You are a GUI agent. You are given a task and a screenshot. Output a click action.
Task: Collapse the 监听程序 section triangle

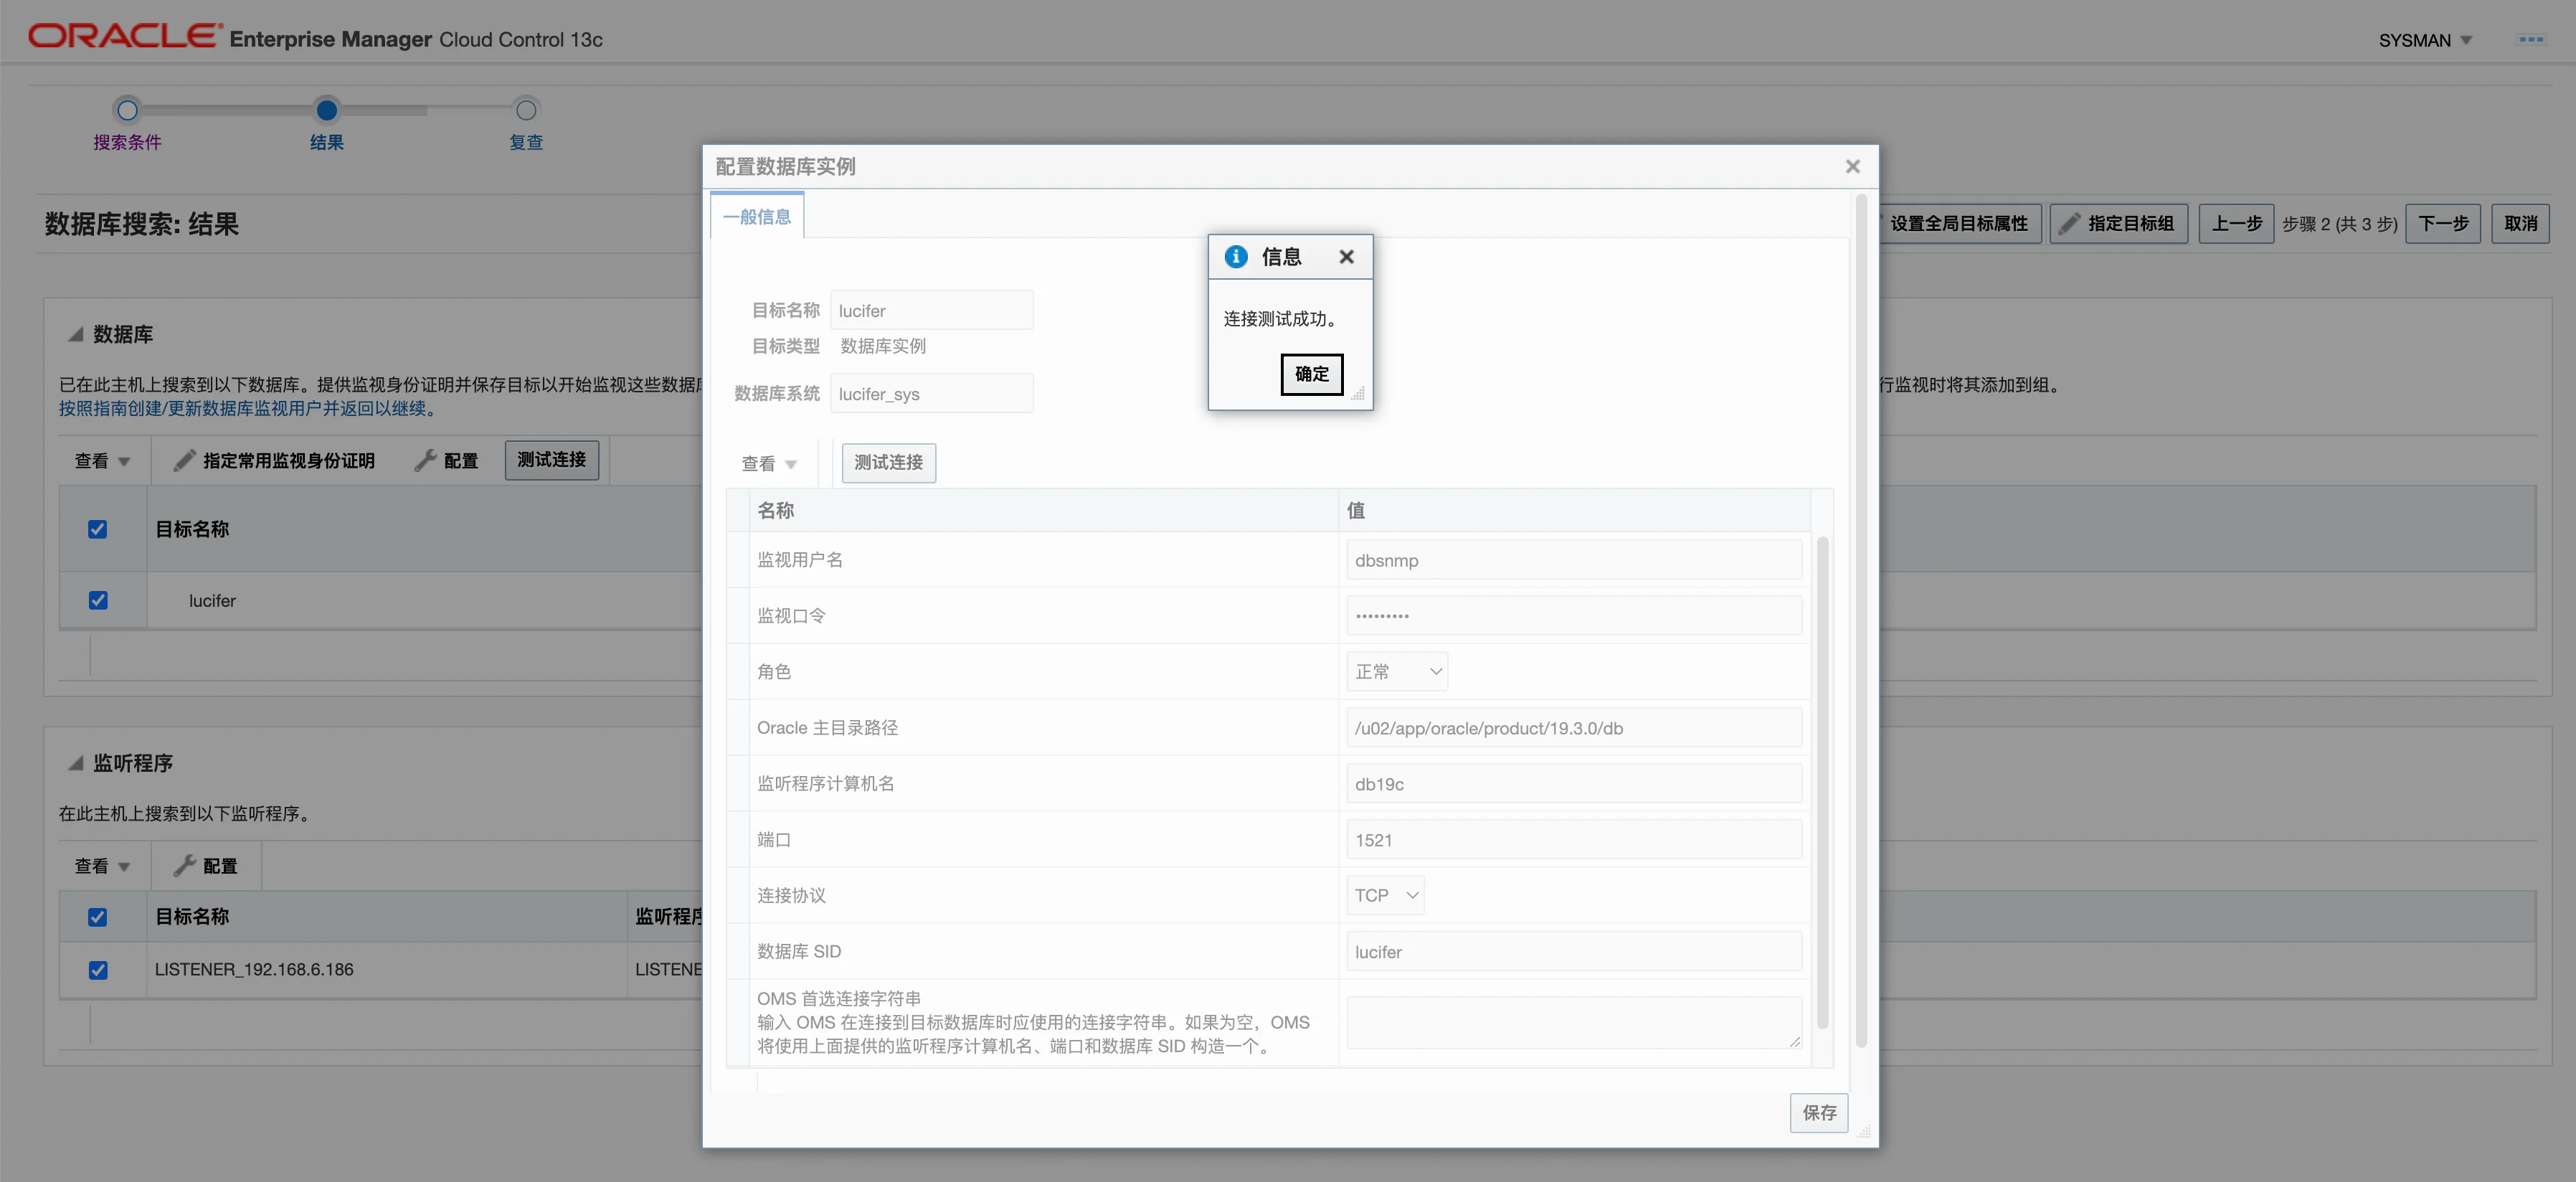[75, 763]
